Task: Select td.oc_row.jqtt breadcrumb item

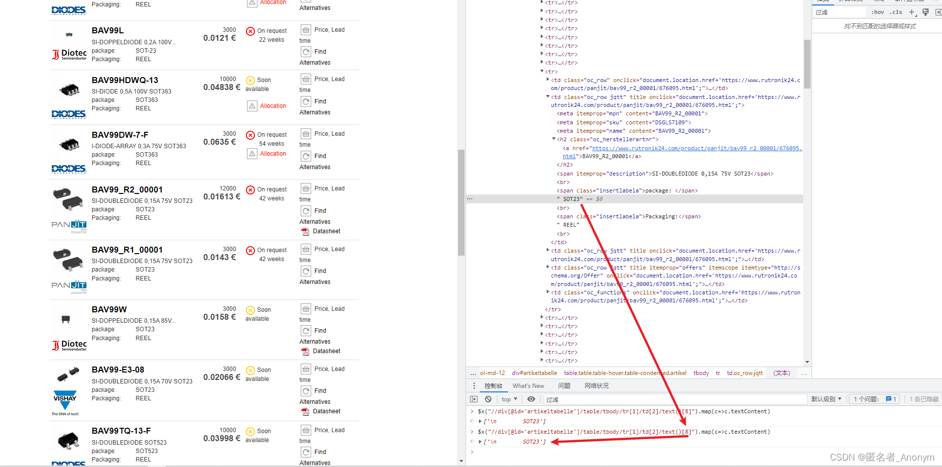Action: 744,373
